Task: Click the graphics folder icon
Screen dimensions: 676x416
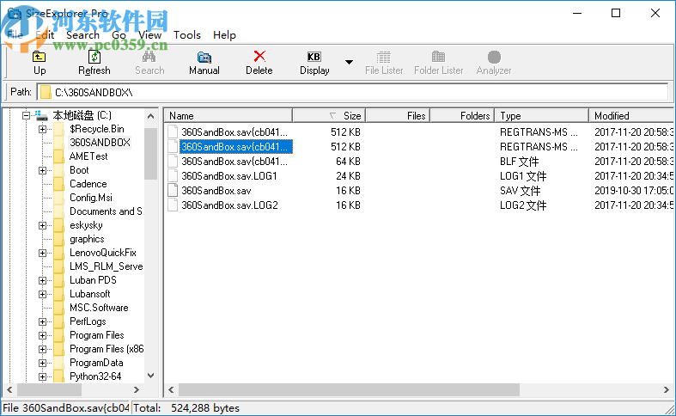Action: coord(59,239)
